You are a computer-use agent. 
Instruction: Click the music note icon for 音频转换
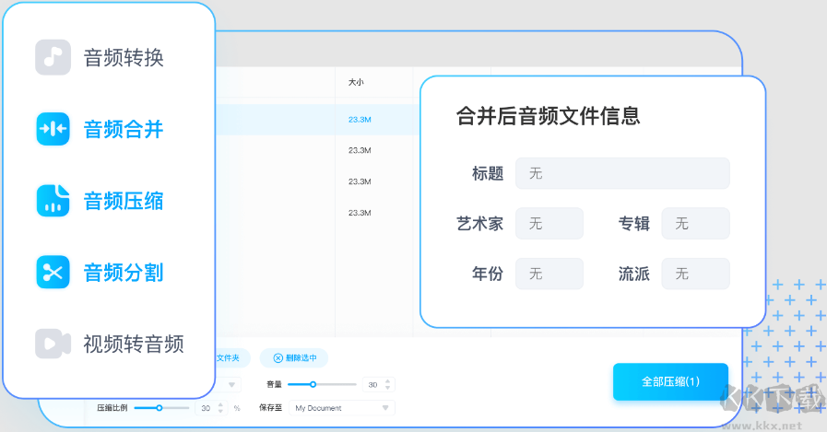pos(53,57)
